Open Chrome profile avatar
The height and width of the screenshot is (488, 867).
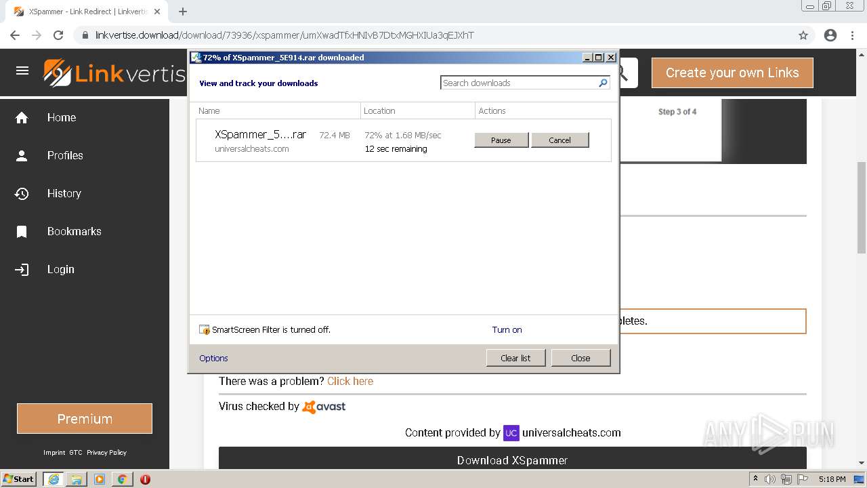(x=830, y=35)
